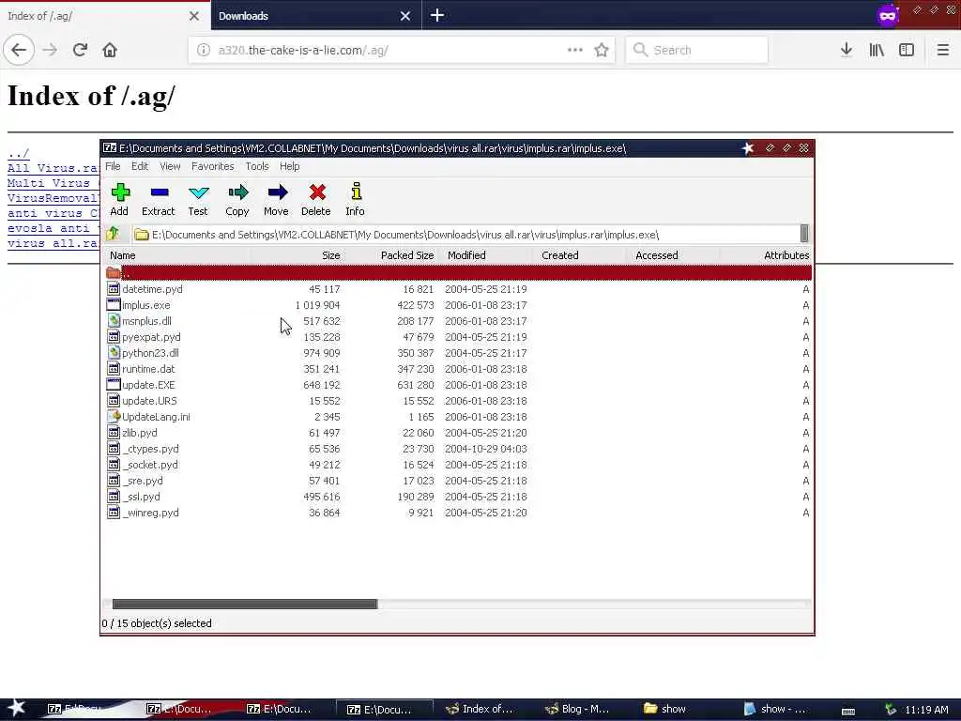The height and width of the screenshot is (721, 961).
Task: Select the runtime.dat file row
Action: [x=458, y=368]
